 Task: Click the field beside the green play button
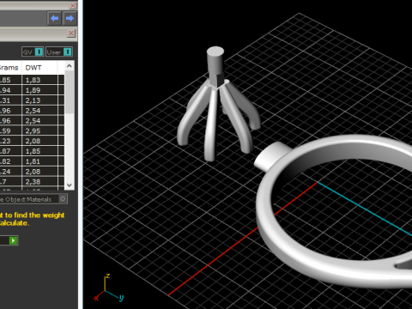tap(4, 240)
